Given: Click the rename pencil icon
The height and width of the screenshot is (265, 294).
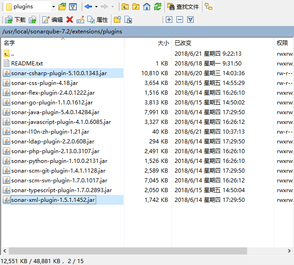Looking at the screenshot, I should pyautogui.click(x=80, y=19).
